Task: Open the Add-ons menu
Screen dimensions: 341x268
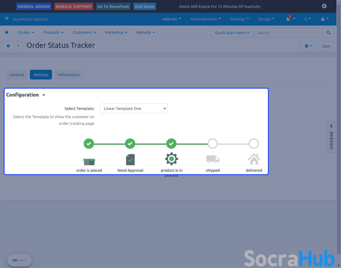Action: 172,19
